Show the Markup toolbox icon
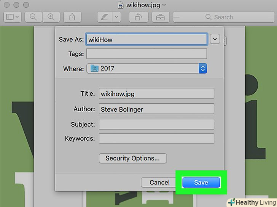 click(161, 17)
